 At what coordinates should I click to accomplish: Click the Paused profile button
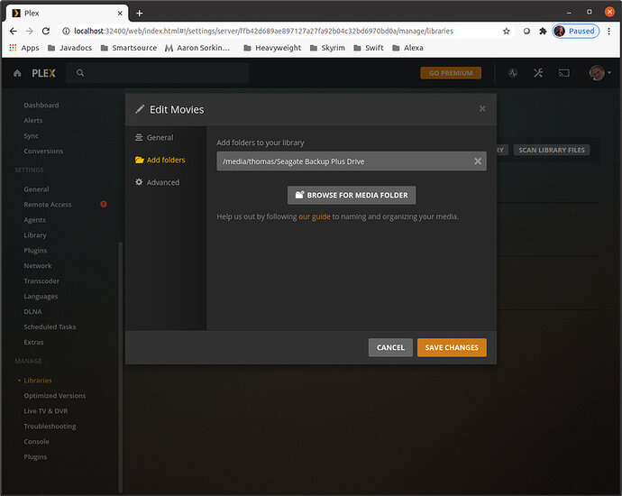pos(576,31)
